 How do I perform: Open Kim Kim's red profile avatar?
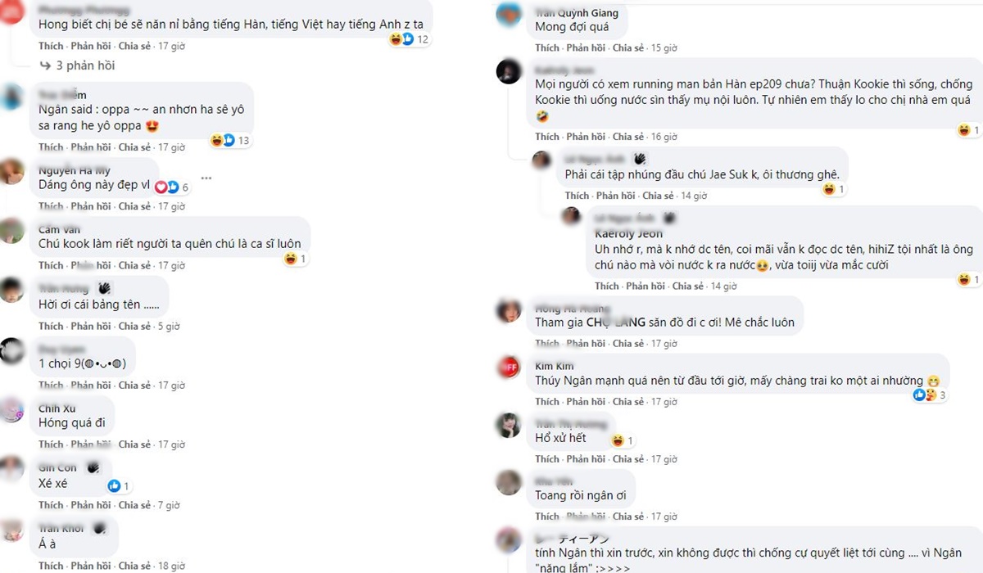(510, 368)
